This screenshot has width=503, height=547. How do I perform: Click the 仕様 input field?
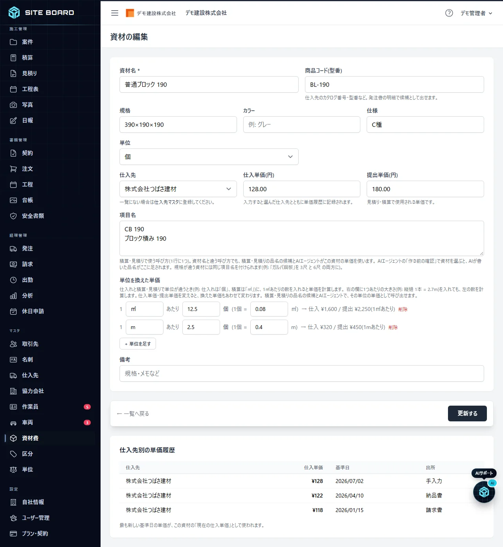tap(425, 124)
